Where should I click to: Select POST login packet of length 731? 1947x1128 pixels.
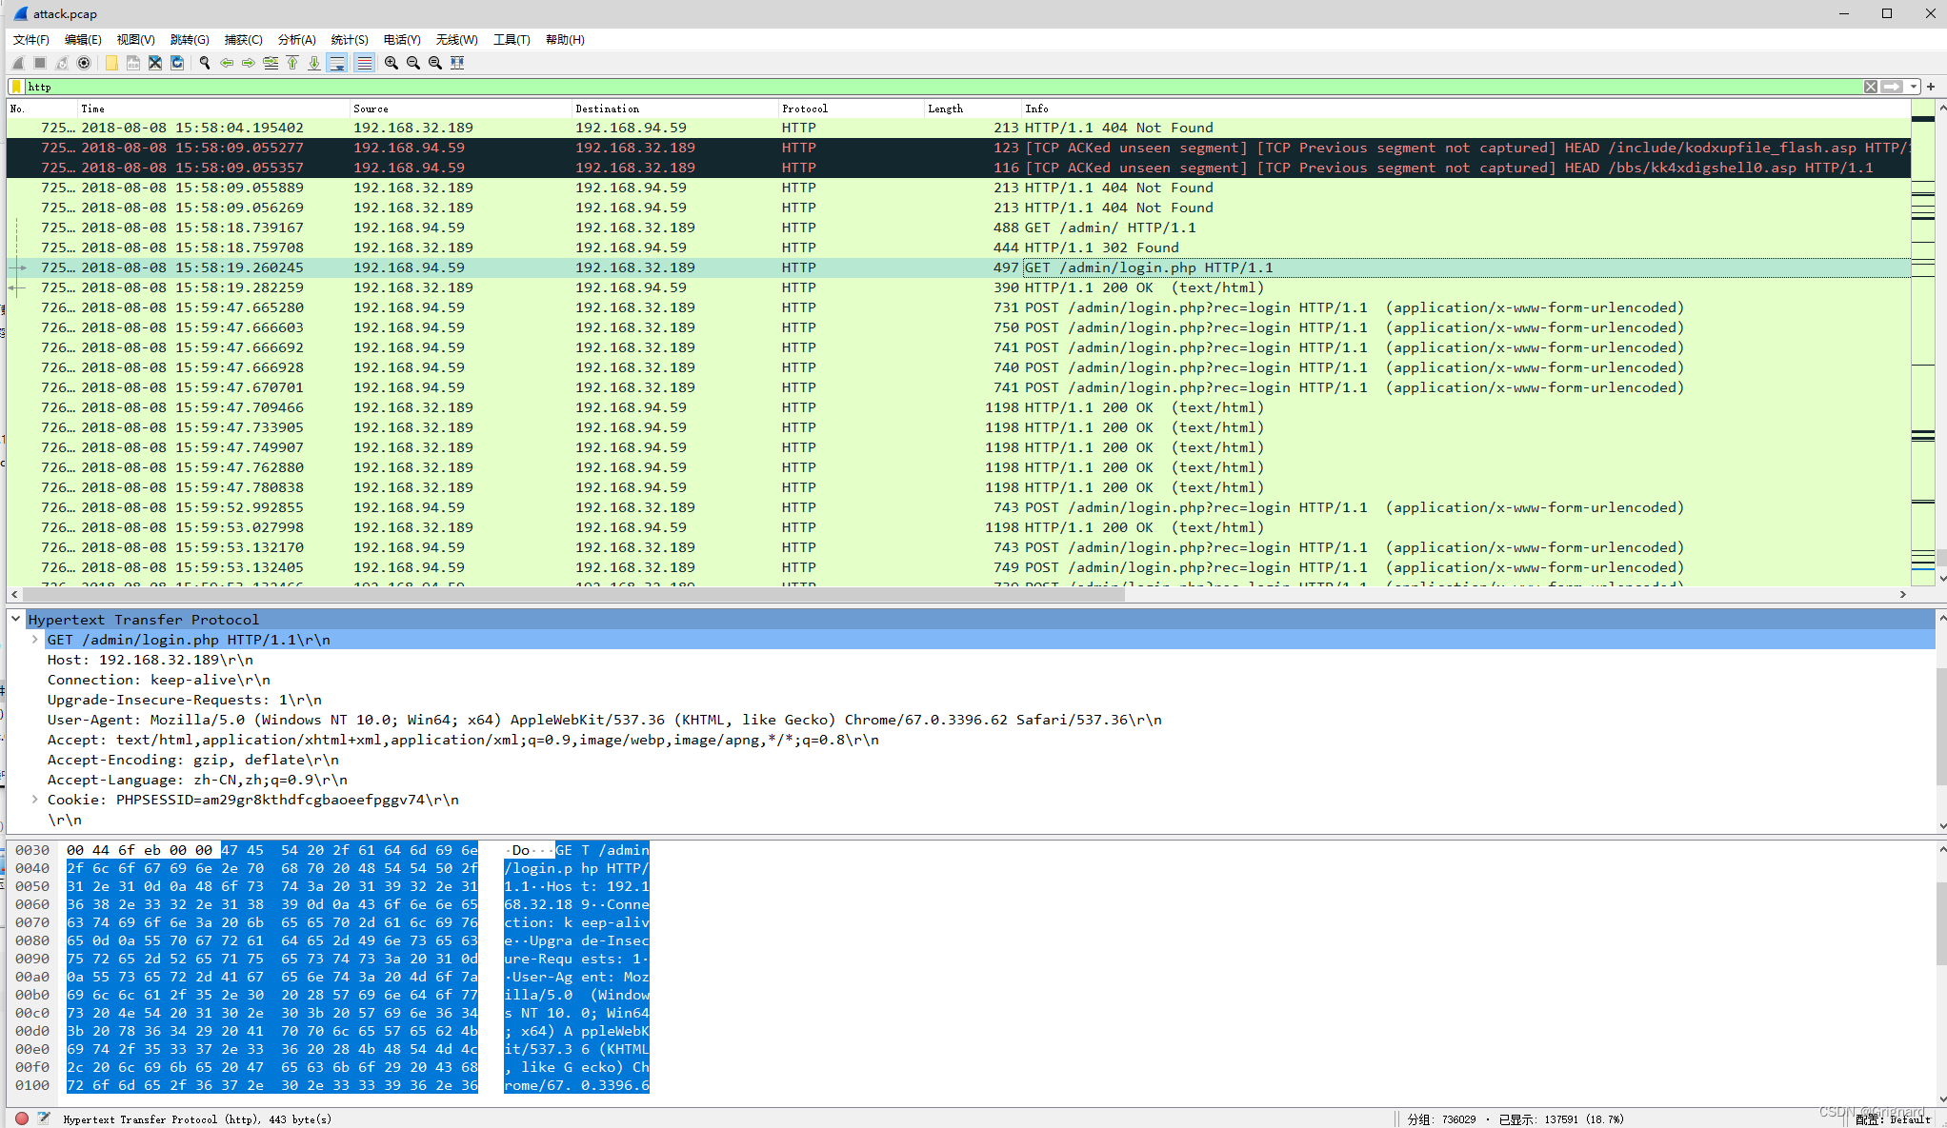[958, 307]
